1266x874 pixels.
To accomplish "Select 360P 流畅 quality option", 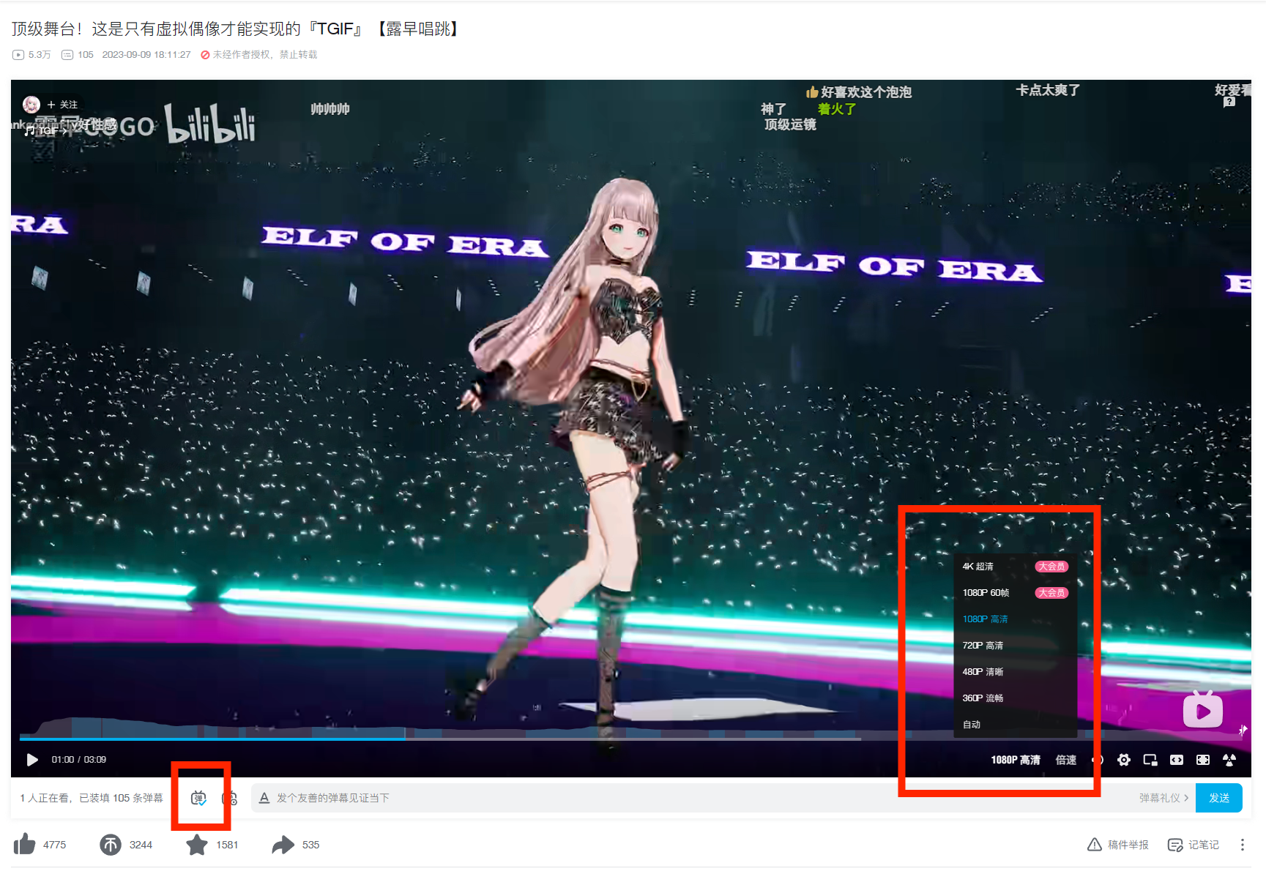I will [x=1015, y=698].
